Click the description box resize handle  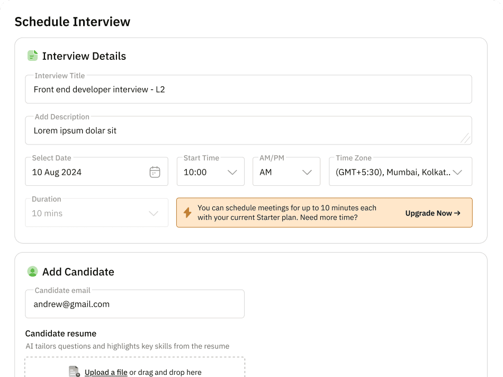(465, 138)
